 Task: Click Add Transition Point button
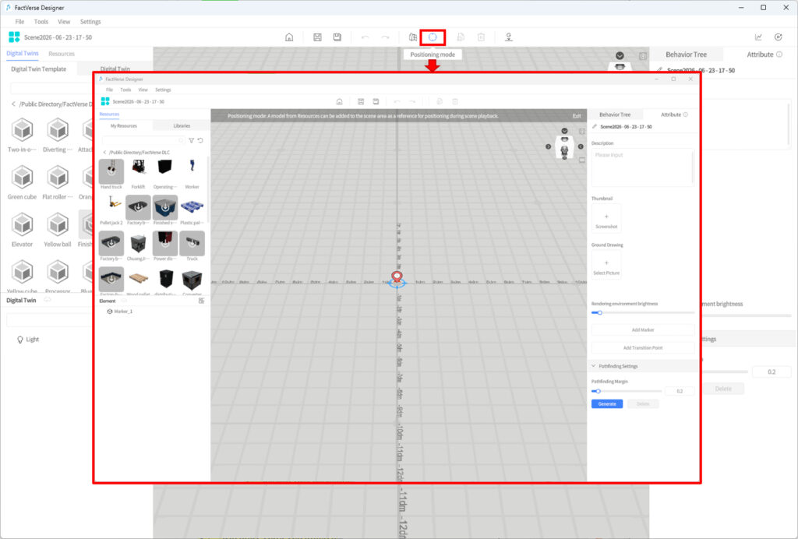coord(643,348)
